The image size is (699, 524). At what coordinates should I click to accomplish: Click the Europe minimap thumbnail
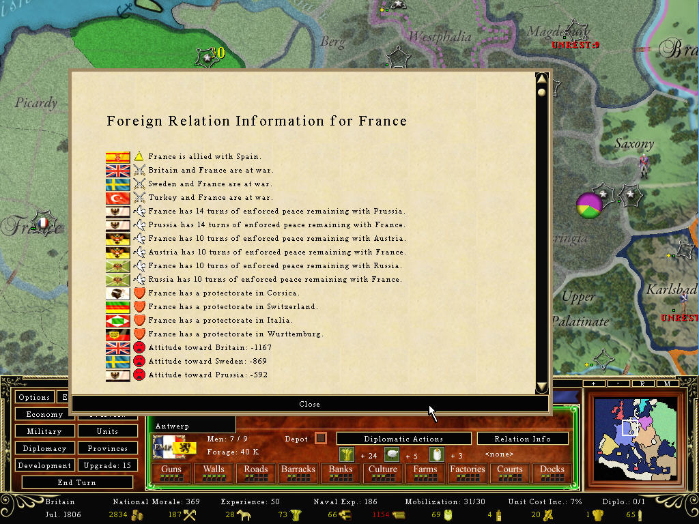point(636,439)
